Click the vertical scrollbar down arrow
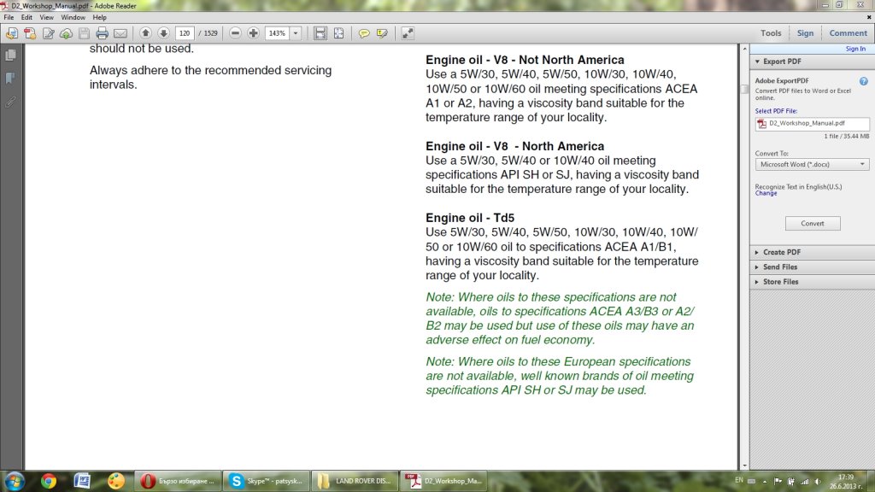 [x=744, y=466]
